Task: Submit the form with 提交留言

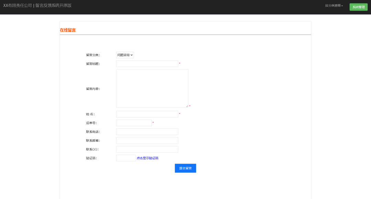Action: pyautogui.click(x=185, y=168)
